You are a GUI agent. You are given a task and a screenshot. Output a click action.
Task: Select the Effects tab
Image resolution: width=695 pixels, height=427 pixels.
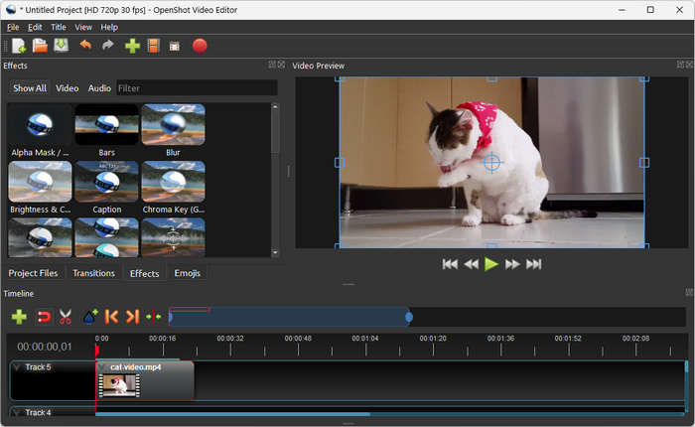(x=145, y=274)
